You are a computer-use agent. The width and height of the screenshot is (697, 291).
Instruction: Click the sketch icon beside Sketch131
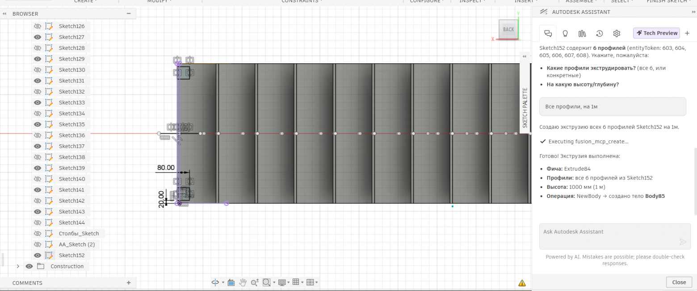[49, 81]
